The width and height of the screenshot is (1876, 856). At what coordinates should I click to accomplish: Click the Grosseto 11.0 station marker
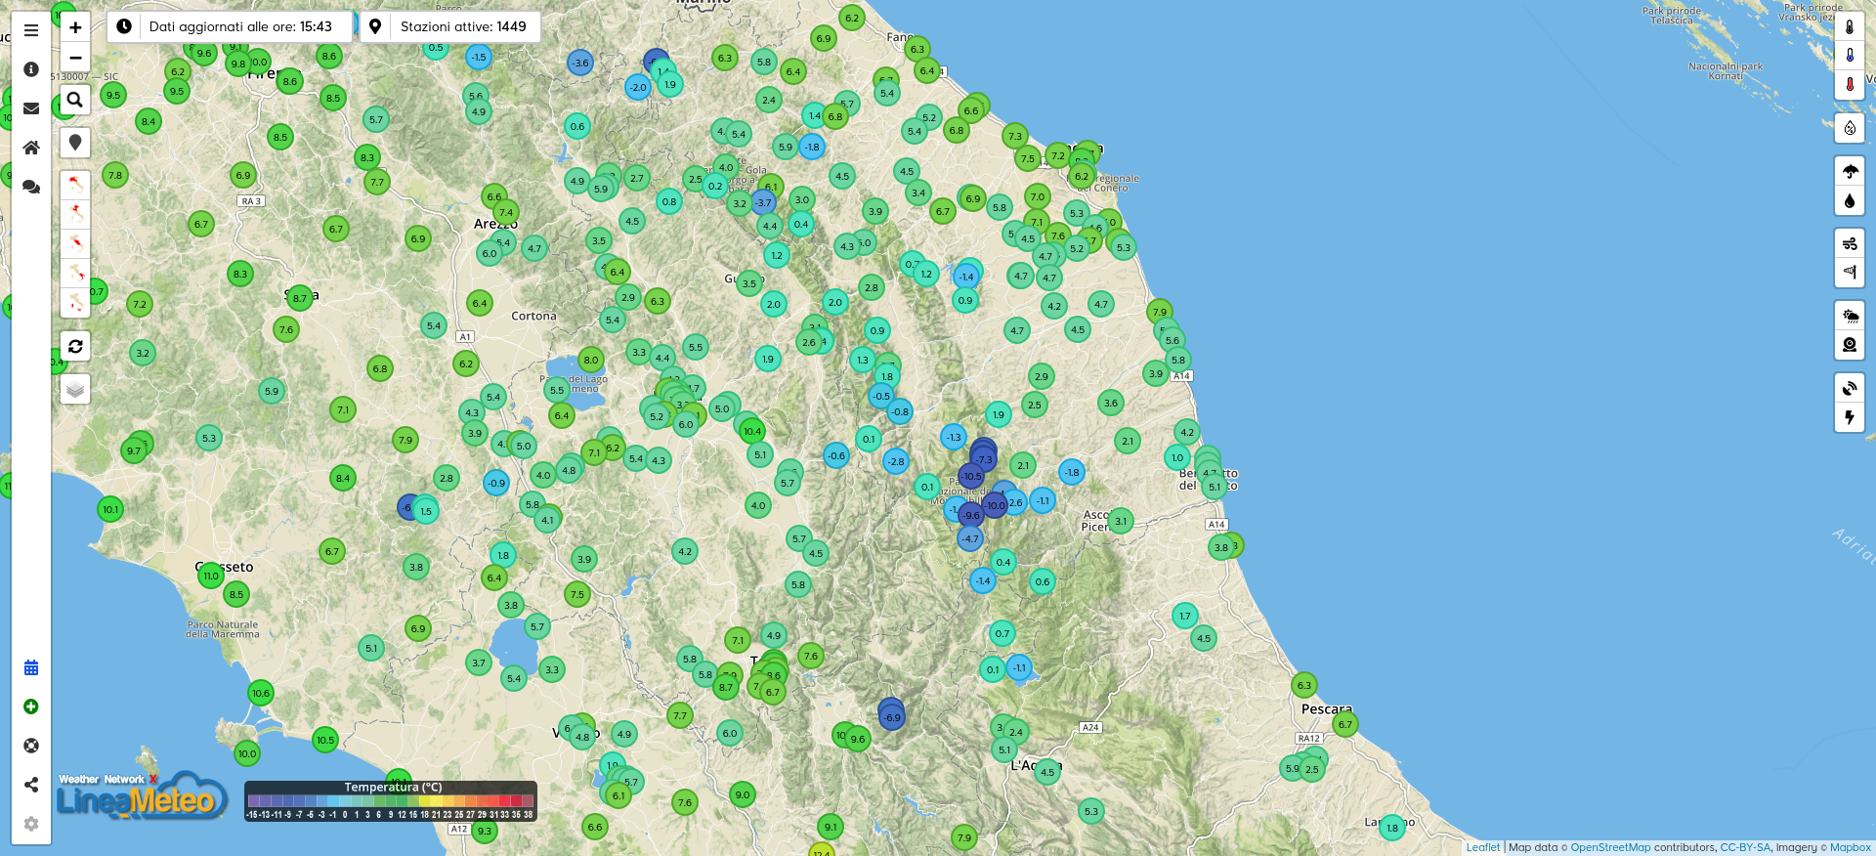click(x=211, y=576)
